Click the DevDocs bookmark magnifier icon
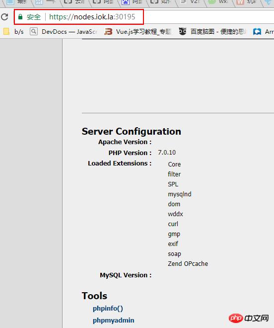274x328 pixels. [x=34, y=32]
